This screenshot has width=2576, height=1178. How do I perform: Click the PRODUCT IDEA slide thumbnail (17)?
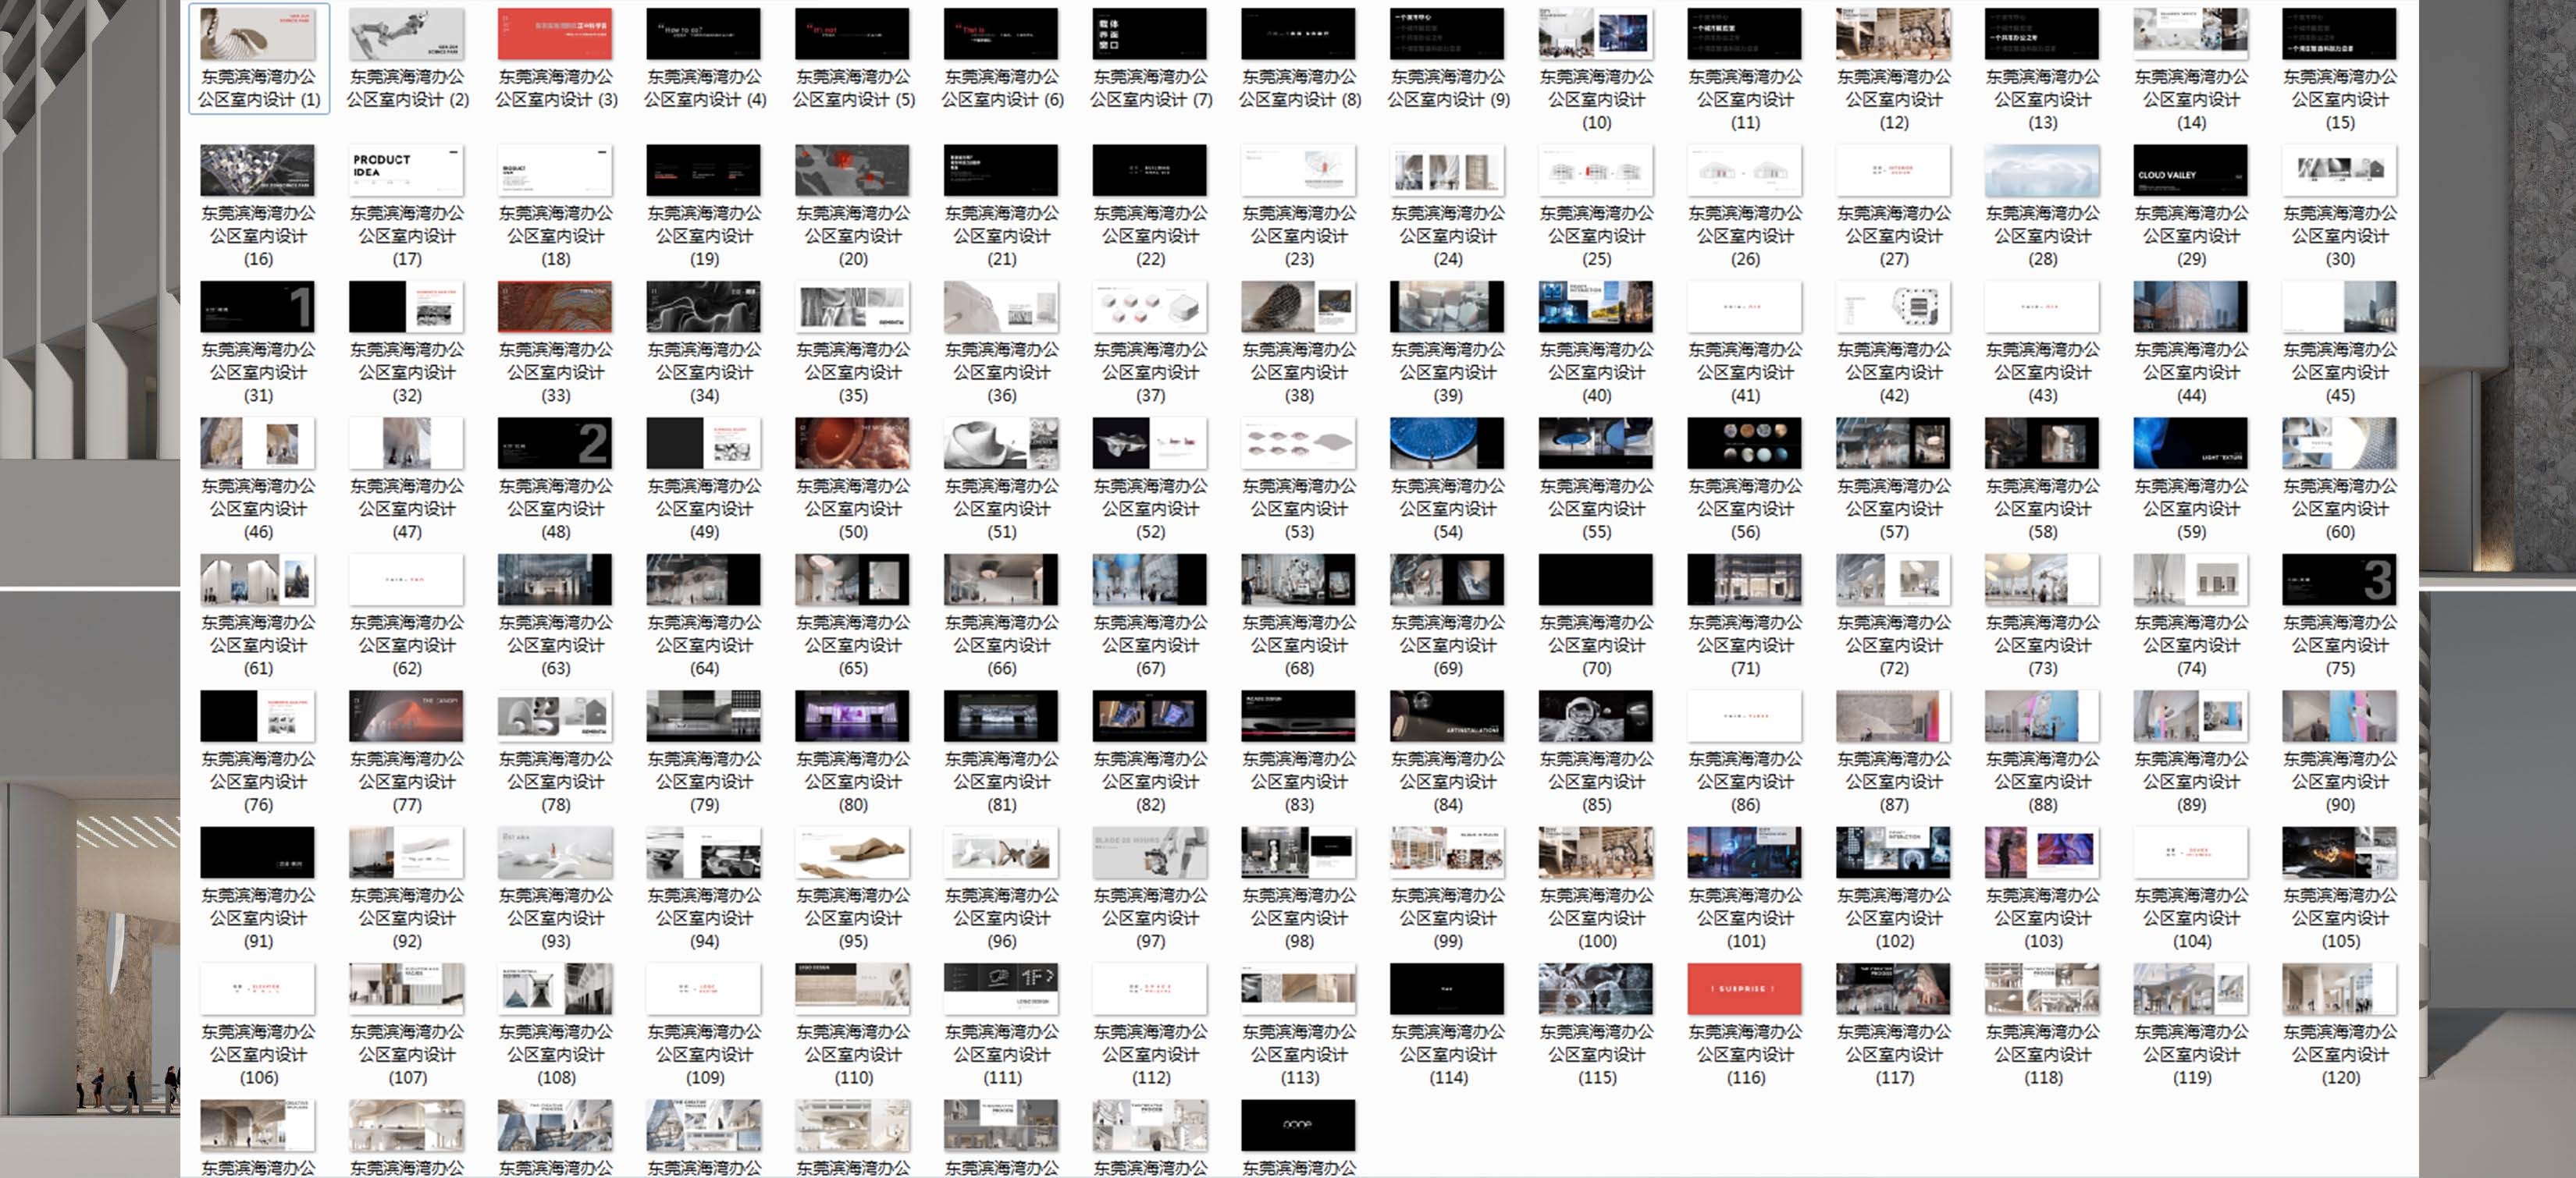pyautogui.click(x=406, y=170)
